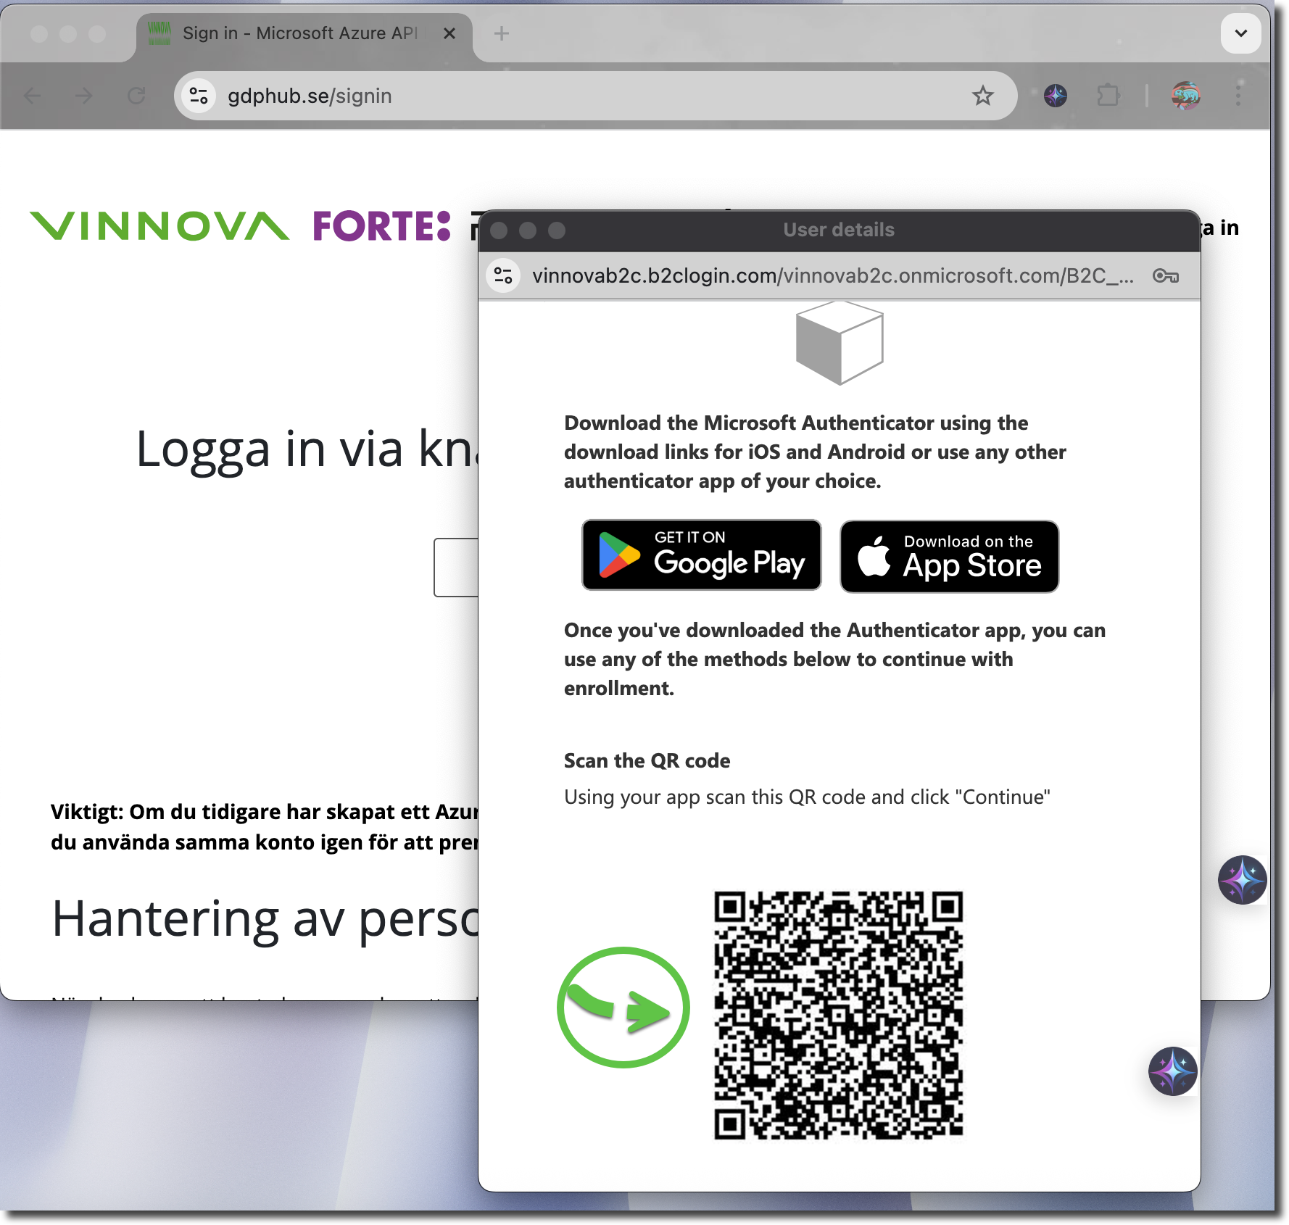
Task: Click the green circular arrow icon
Action: (x=623, y=1008)
